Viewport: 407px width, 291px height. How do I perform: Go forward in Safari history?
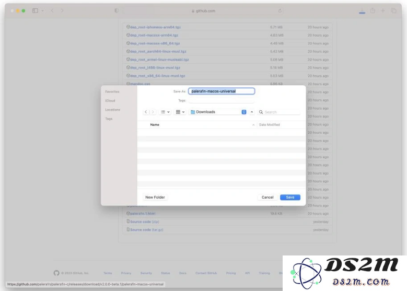[x=62, y=10]
